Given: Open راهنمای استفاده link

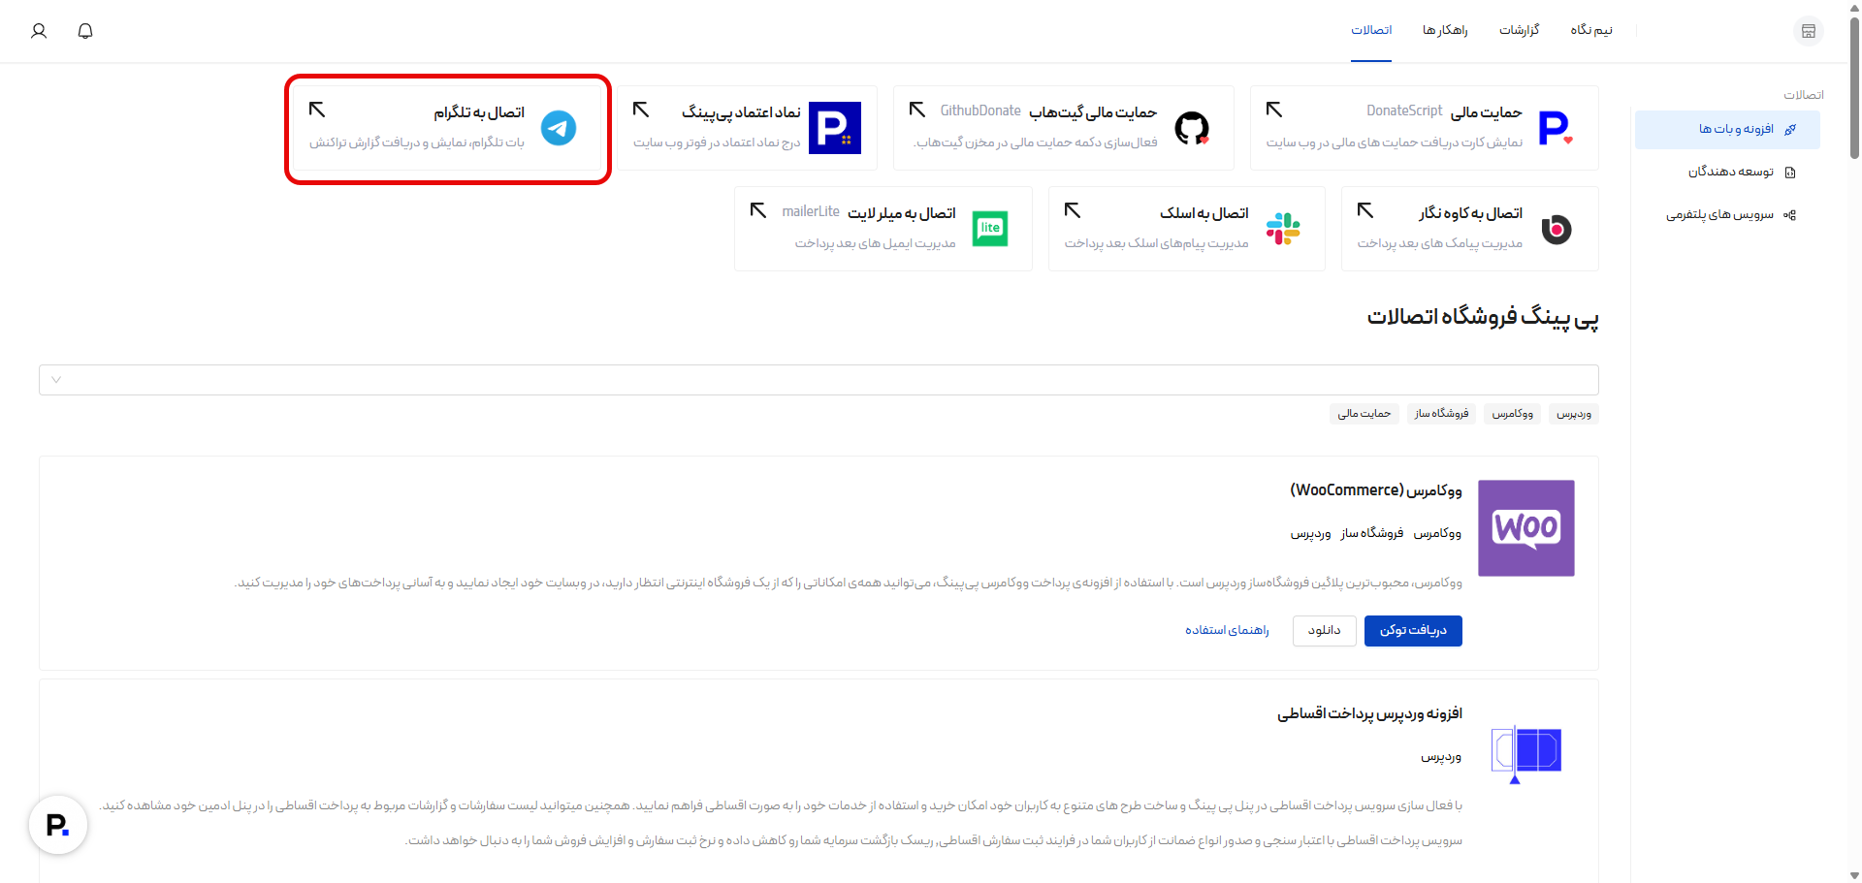Looking at the screenshot, I should click(1227, 631).
